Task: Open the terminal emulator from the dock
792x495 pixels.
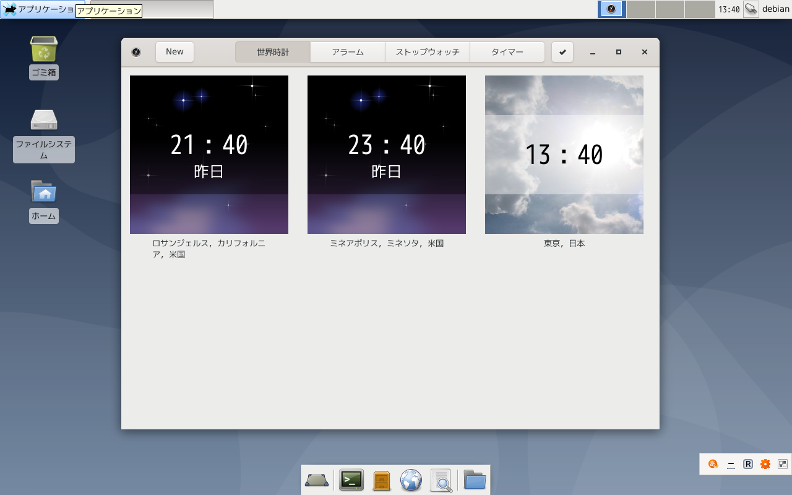Action: 351,480
